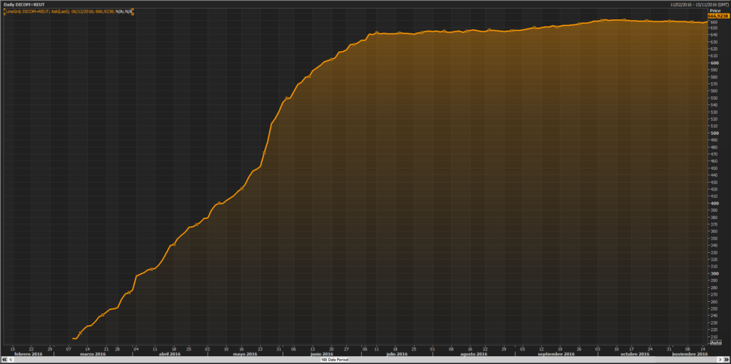The height and width of the screenshot is (364, 731).
Task: Click the 300 price axis value
Action: coord(714,273)
